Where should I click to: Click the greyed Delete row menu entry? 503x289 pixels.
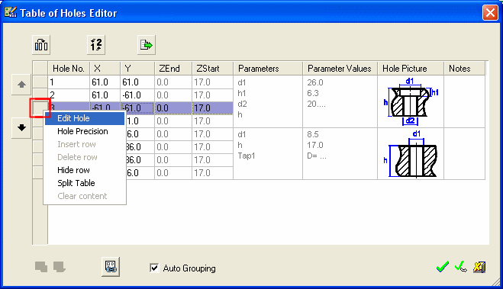tap(85, 157)
